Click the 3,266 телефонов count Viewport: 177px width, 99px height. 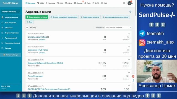pyautogui.click(x=125, y=63)
